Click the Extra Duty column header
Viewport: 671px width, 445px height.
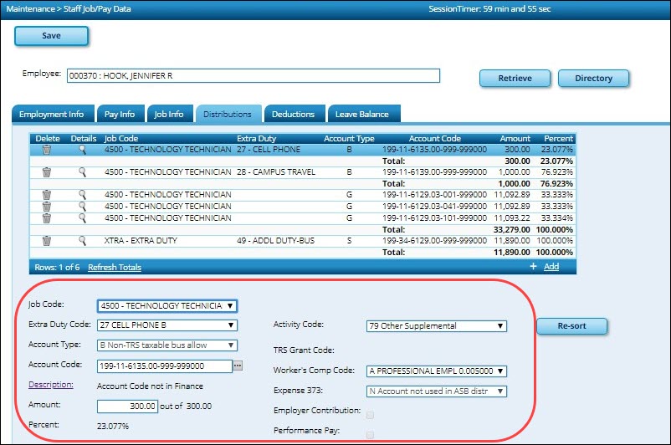[256, 139]
